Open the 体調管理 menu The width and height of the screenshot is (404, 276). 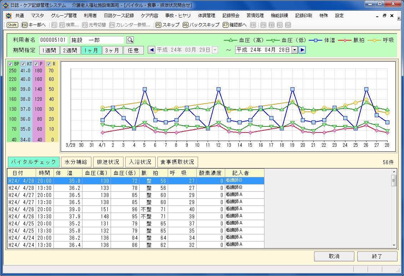(x=206, y=16)
